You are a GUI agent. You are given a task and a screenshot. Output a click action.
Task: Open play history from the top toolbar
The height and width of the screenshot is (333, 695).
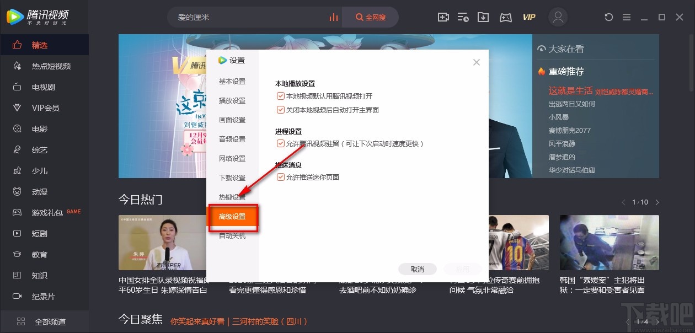[x=463, y=17]
